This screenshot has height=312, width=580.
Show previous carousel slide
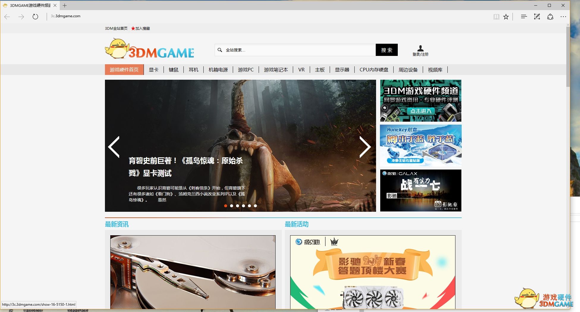point(114,147)
